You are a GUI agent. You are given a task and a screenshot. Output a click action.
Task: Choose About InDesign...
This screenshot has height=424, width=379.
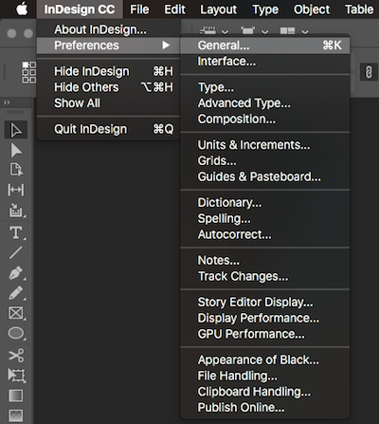(x=108, y=29)
